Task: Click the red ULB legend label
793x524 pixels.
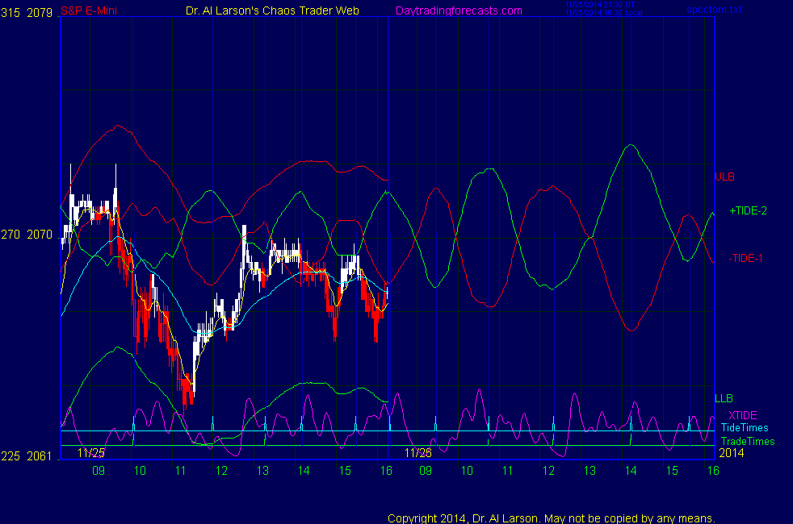Action: (724, 177)
